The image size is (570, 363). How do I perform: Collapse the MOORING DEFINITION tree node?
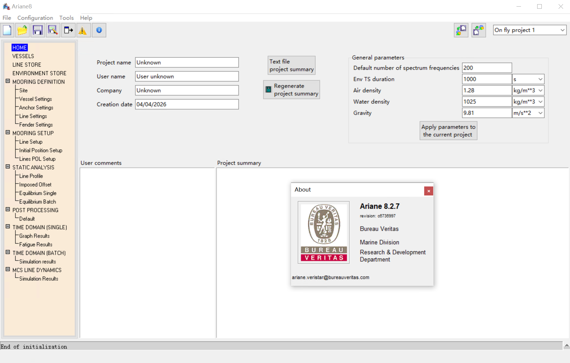click(x=8, y=81)
